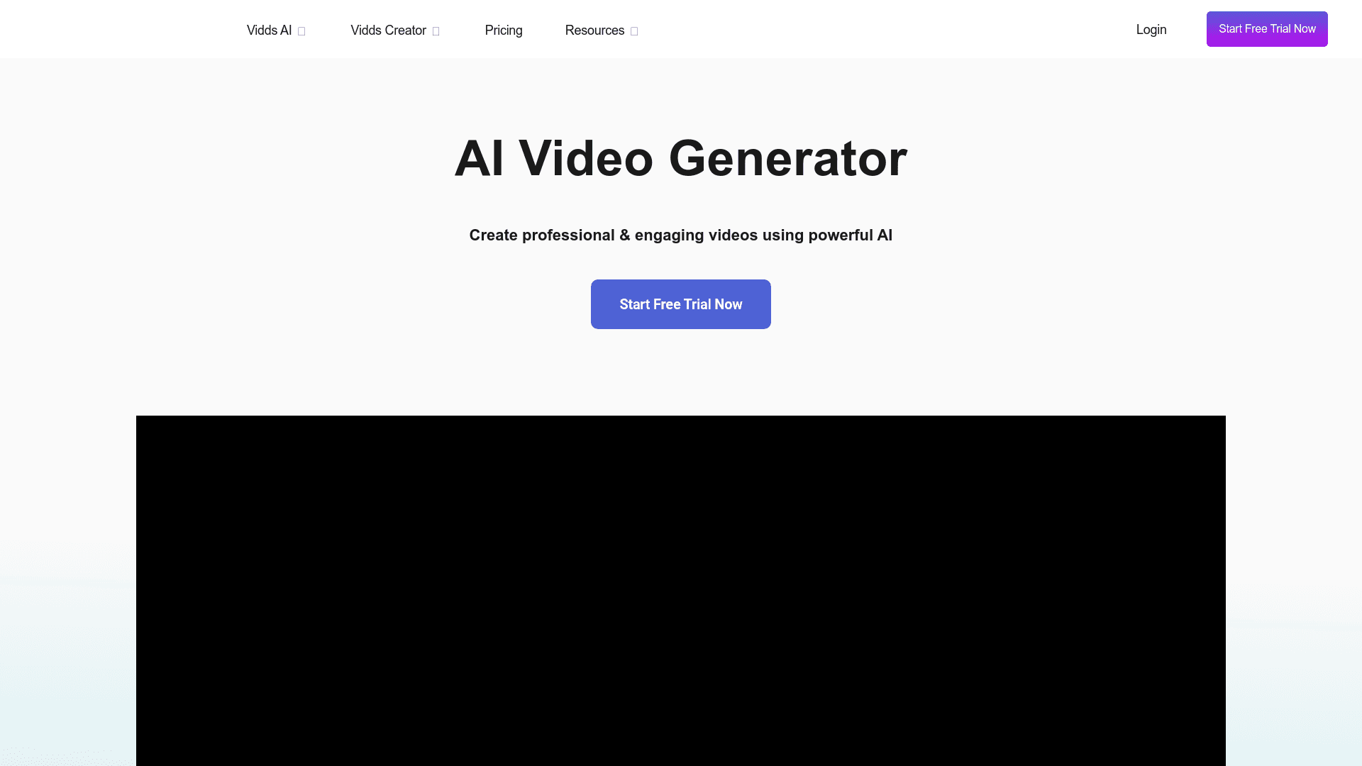Click the header Start Free Trial Now button
Screen dimensions: 1362x766
(1266, 28)
